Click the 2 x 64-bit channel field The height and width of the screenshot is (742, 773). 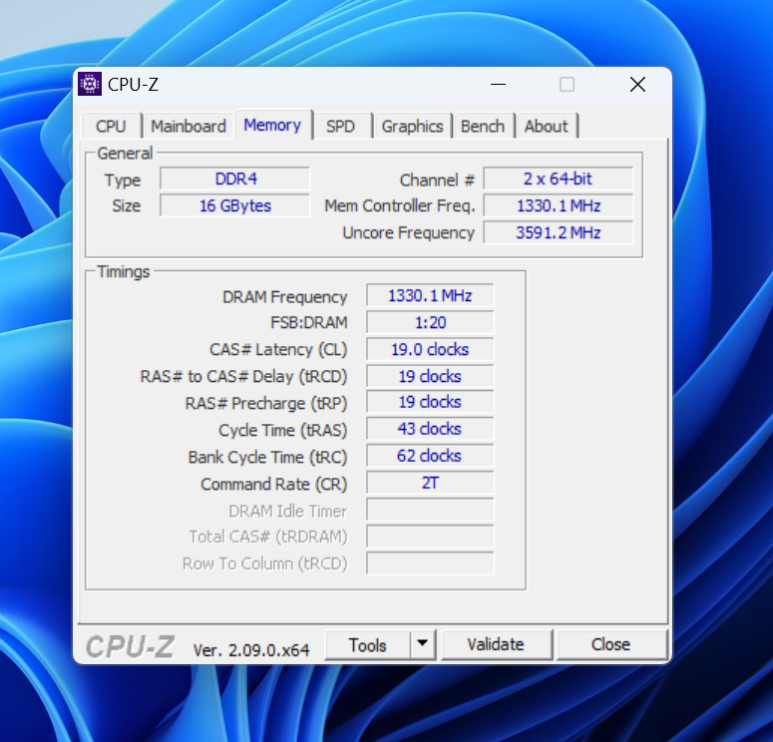[559, 179]
